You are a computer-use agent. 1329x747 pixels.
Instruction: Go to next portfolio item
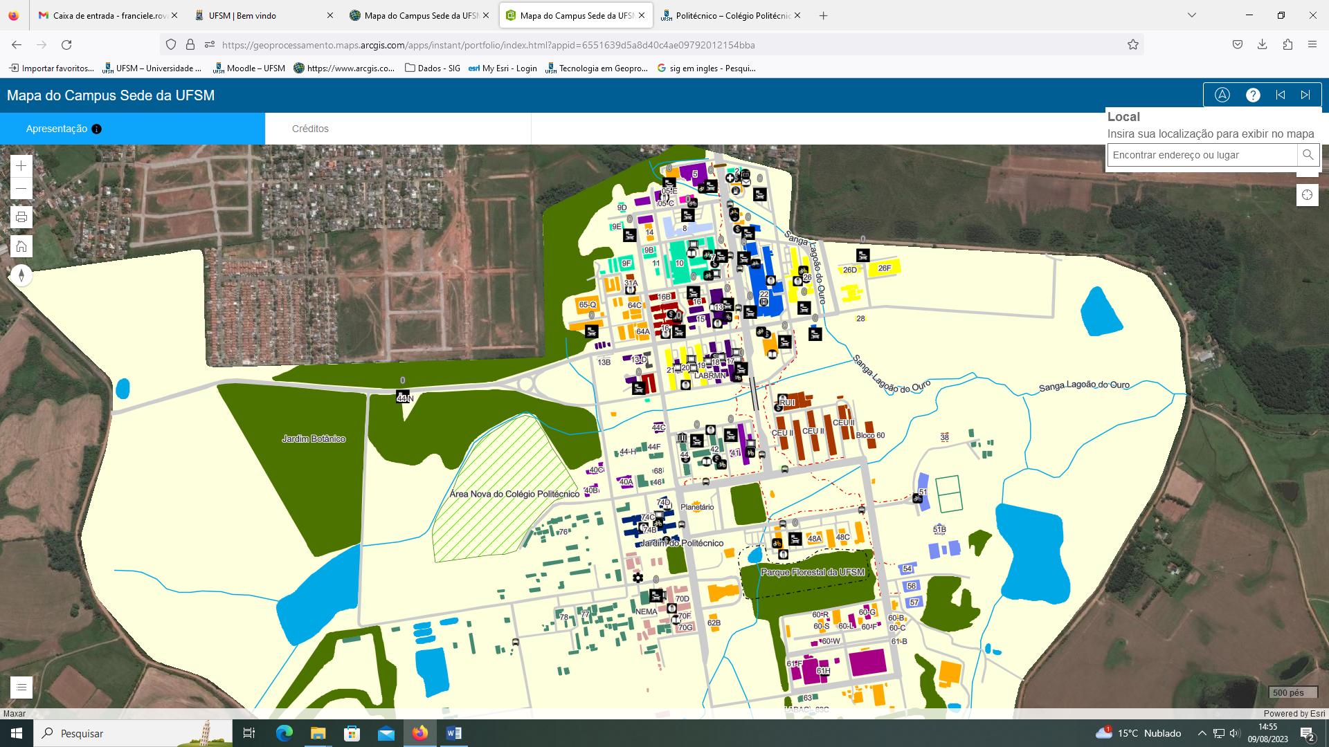pos(1305,95)
